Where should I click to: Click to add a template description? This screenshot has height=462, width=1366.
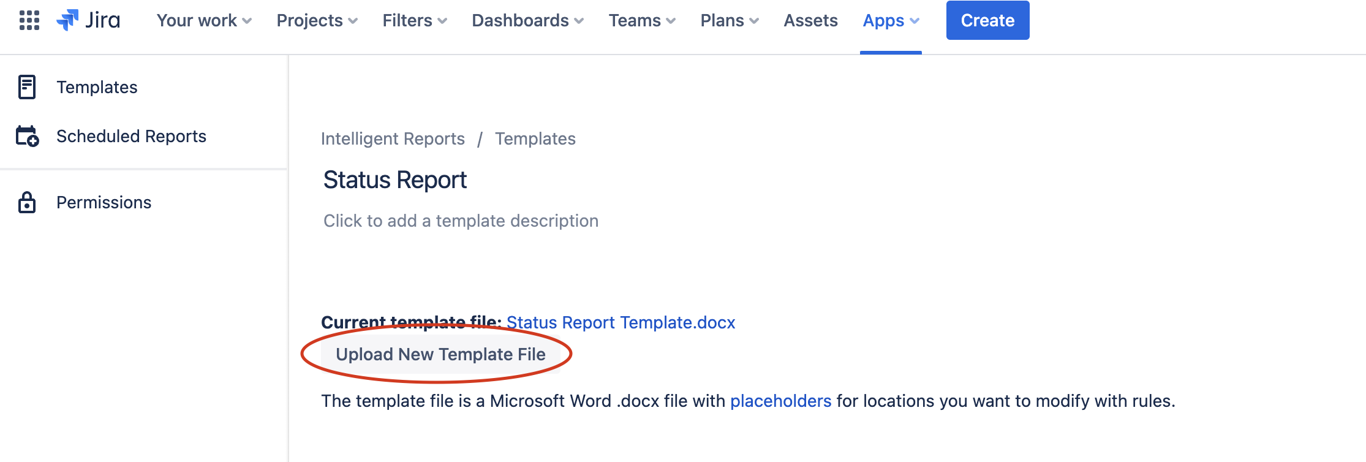point(460,221)
